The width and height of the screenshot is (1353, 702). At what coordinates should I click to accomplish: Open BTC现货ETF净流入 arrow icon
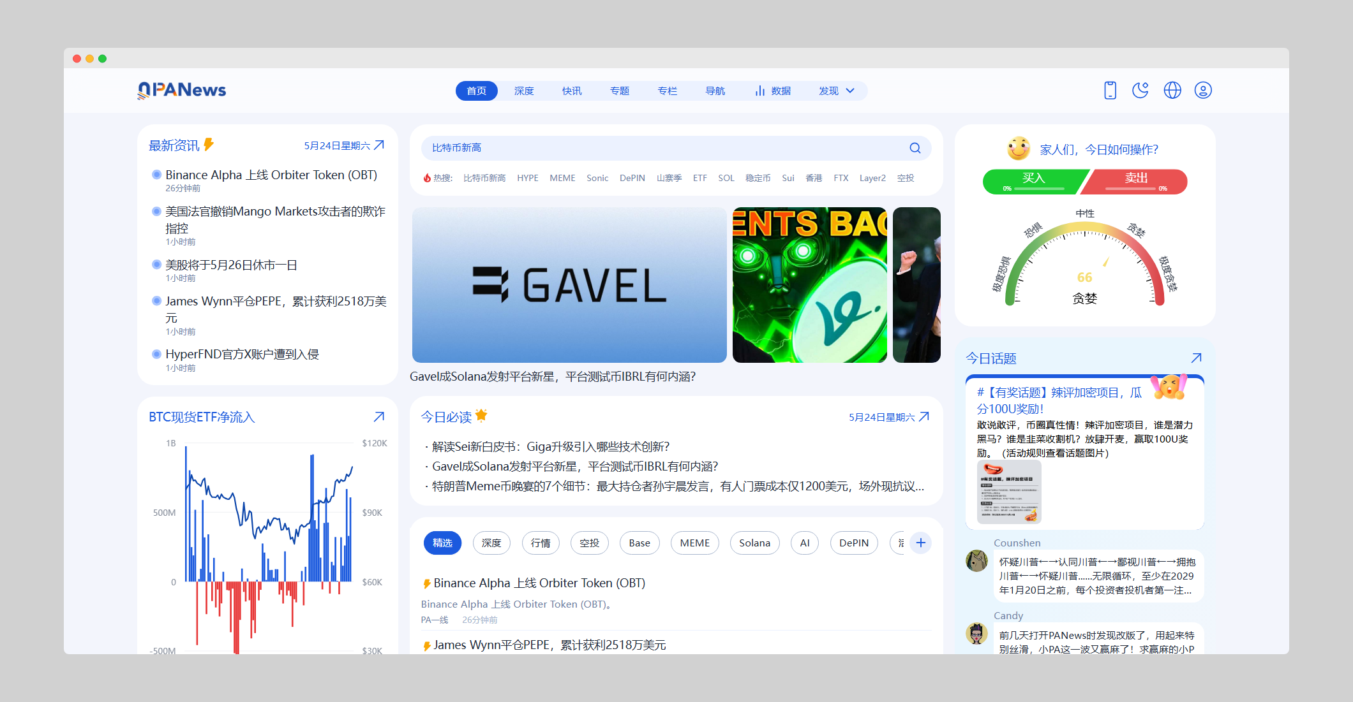tap(378, 417)
